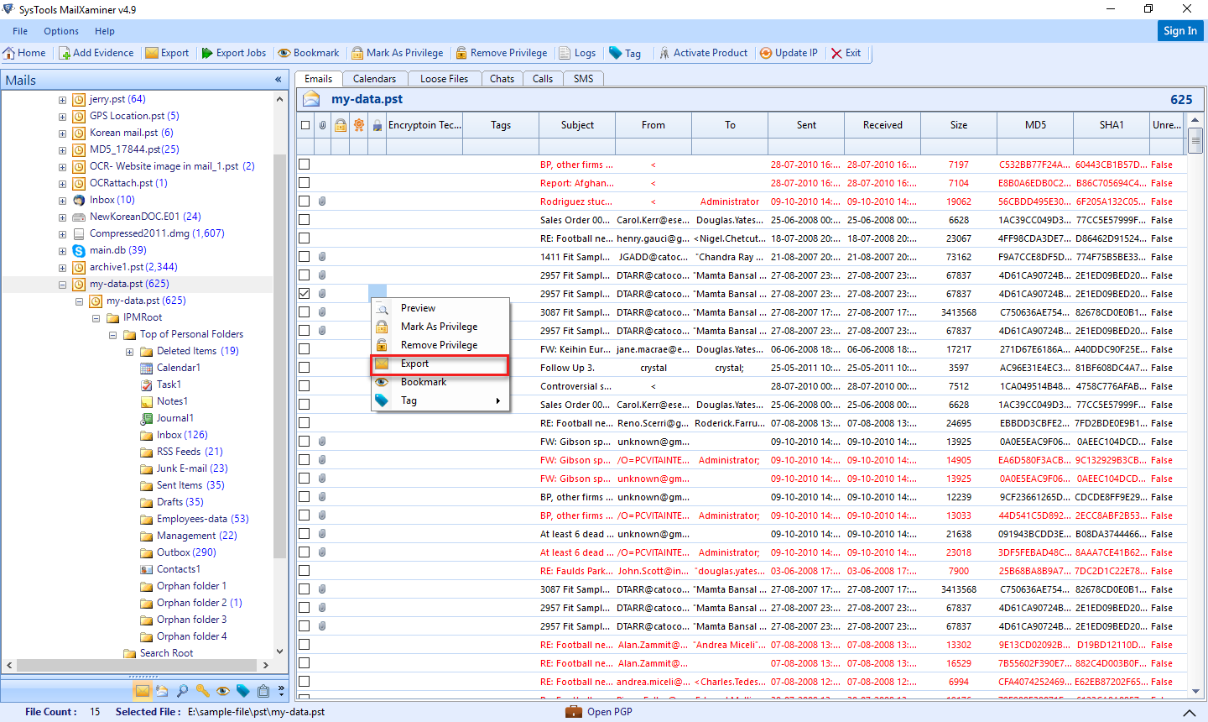Click Activate Product in the toolbar
This screenshot has width=1208, height=722.
coord(703,53)
